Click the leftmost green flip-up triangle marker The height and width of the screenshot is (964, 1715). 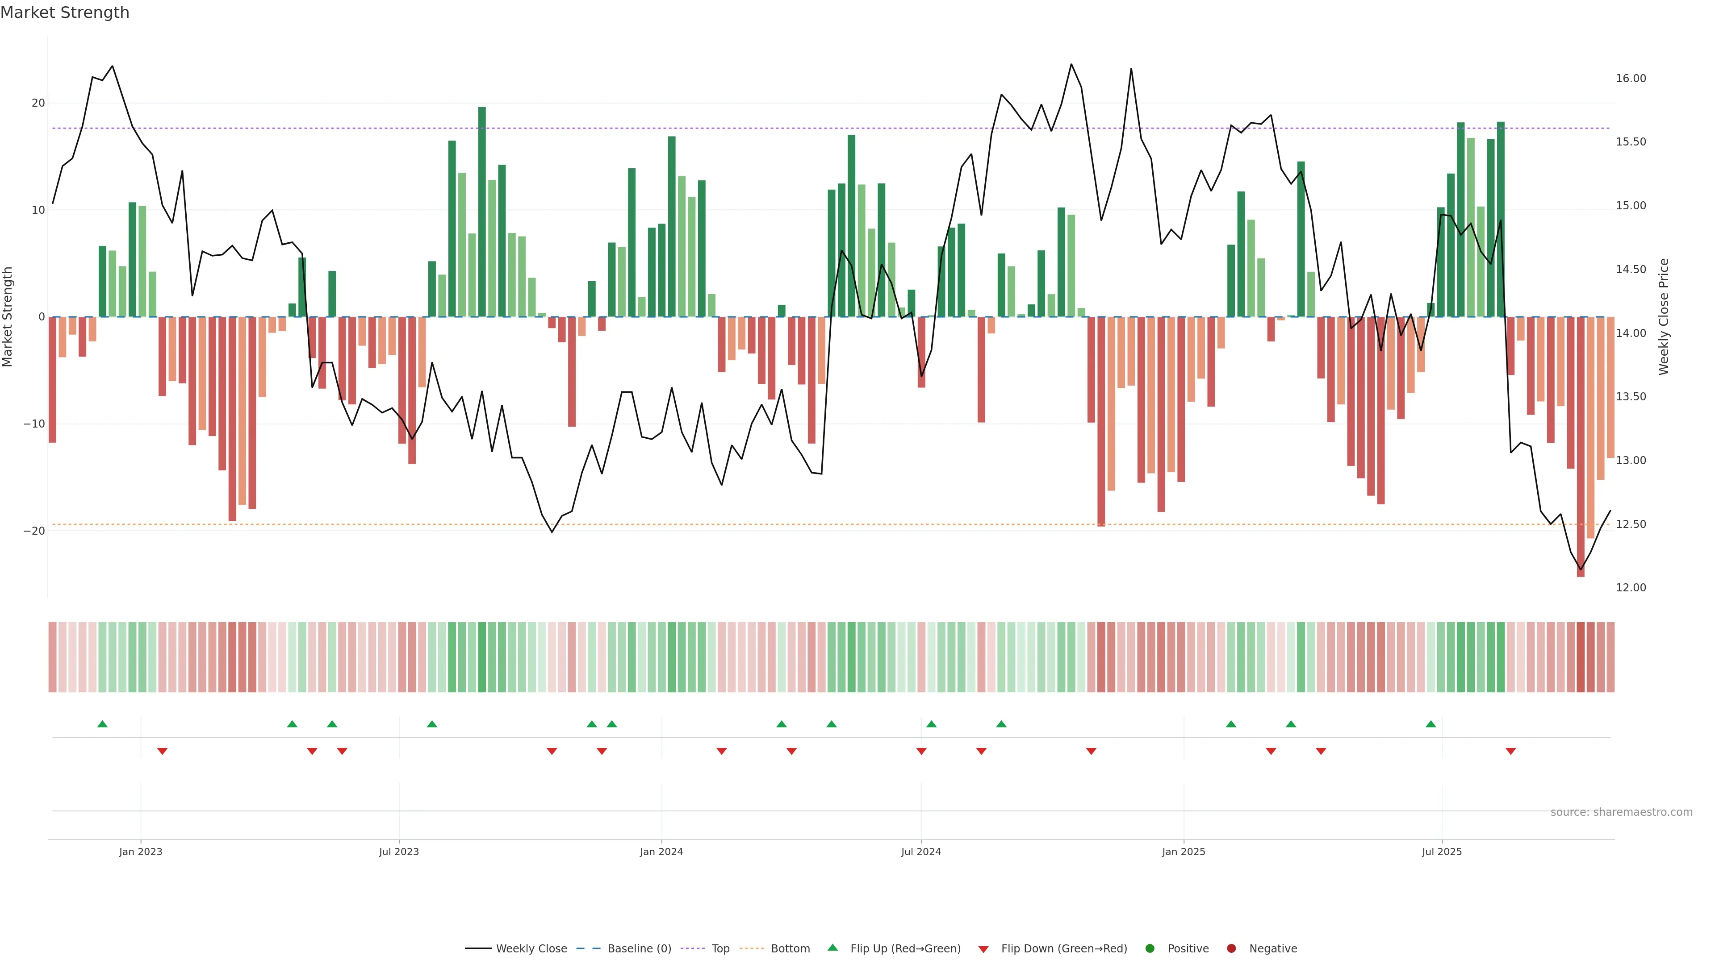(102, 724)
